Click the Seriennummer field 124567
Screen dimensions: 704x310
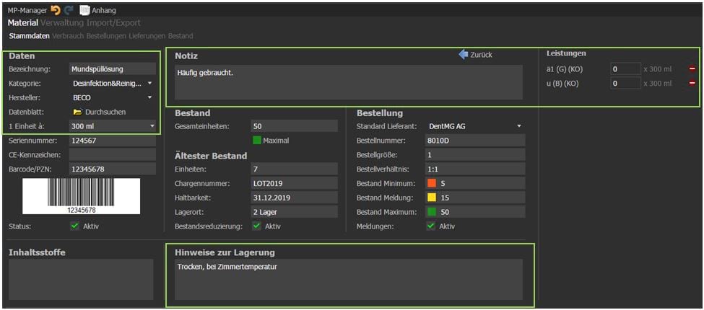[112, 141]
